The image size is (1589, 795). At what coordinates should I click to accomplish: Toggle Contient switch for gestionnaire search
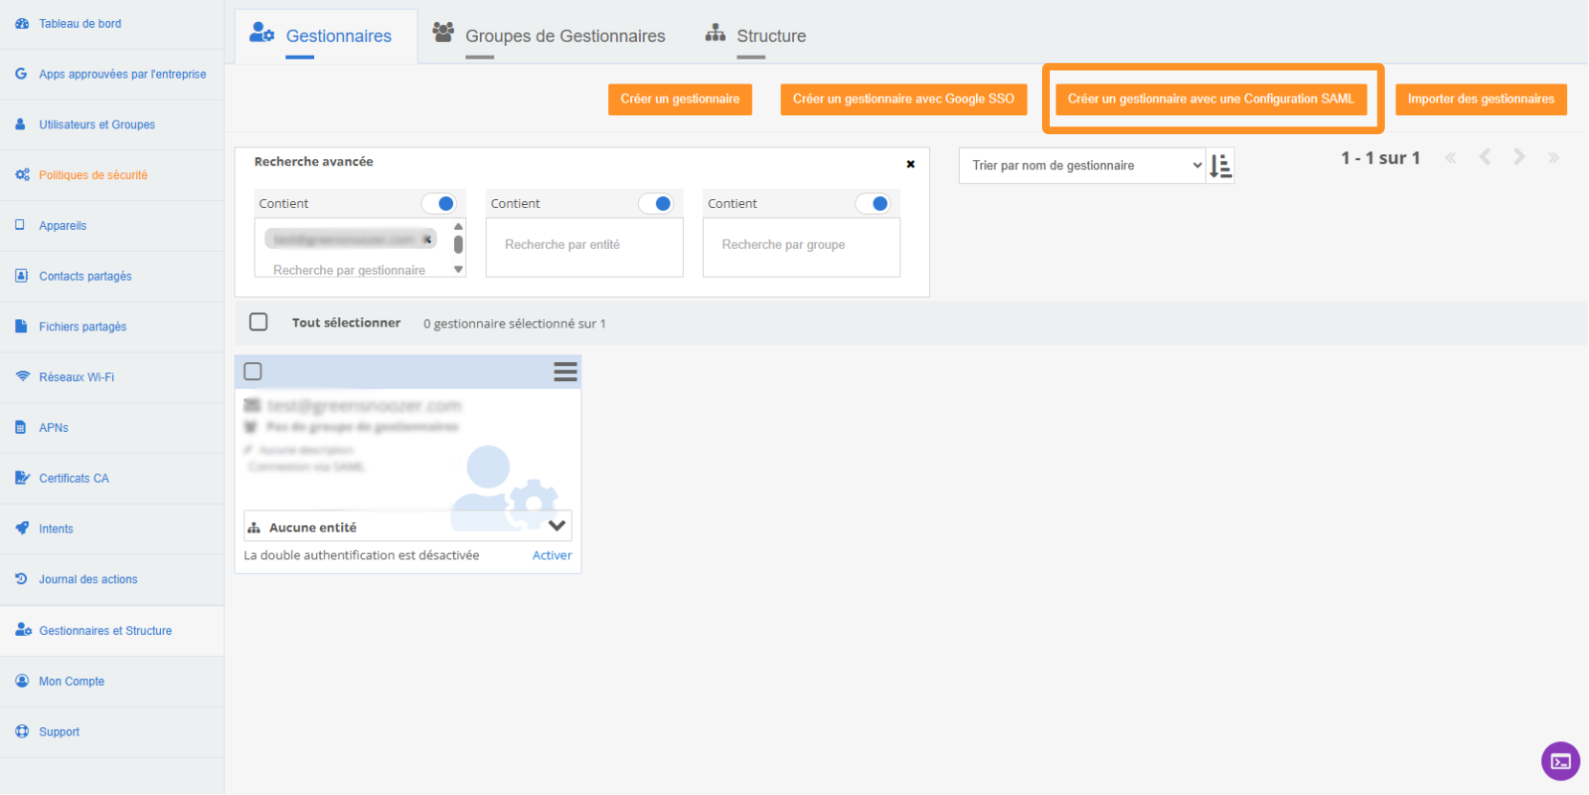coord(439,204)
